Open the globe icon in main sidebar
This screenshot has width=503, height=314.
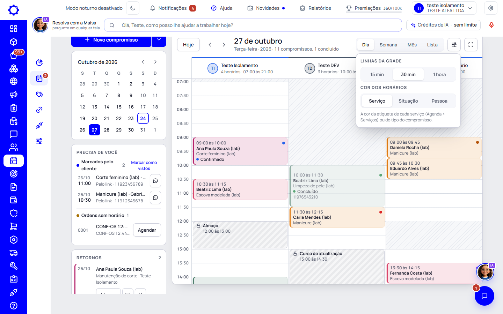coord(14,81)
